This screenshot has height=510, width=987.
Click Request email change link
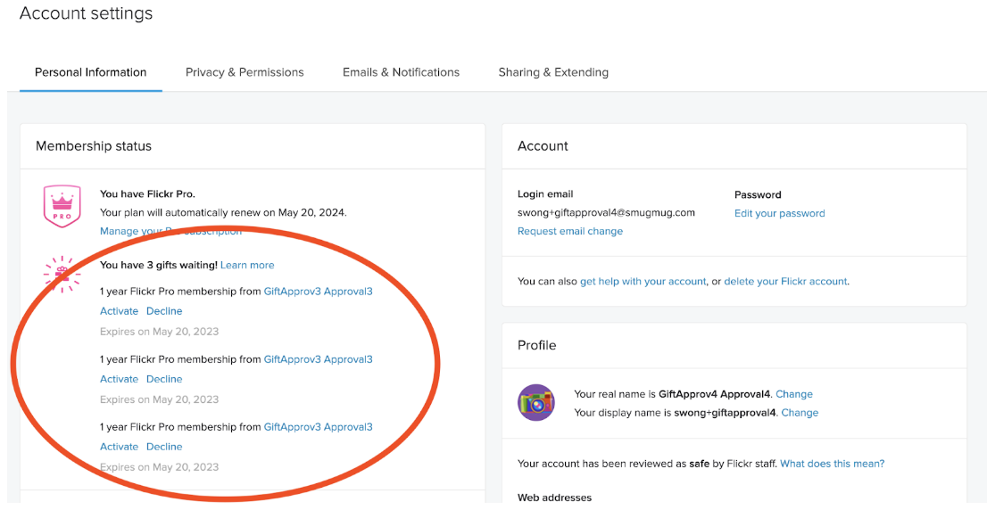pyautogui.click(x=570, y=232)
